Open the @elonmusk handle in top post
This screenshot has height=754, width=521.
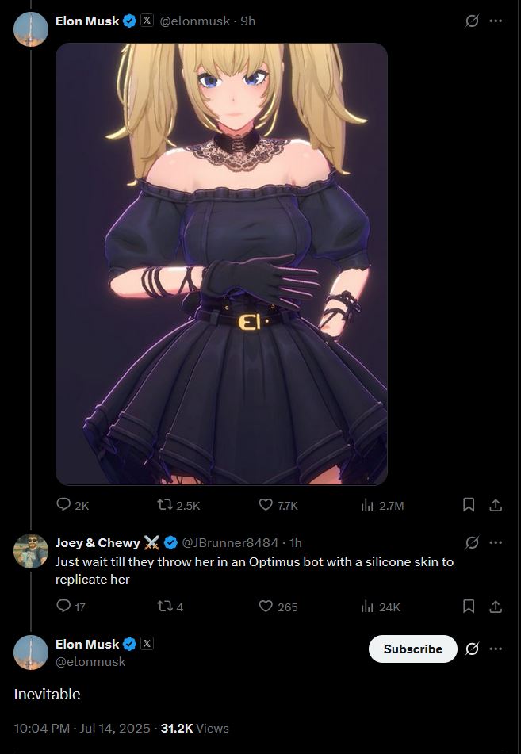coord(194,21)
